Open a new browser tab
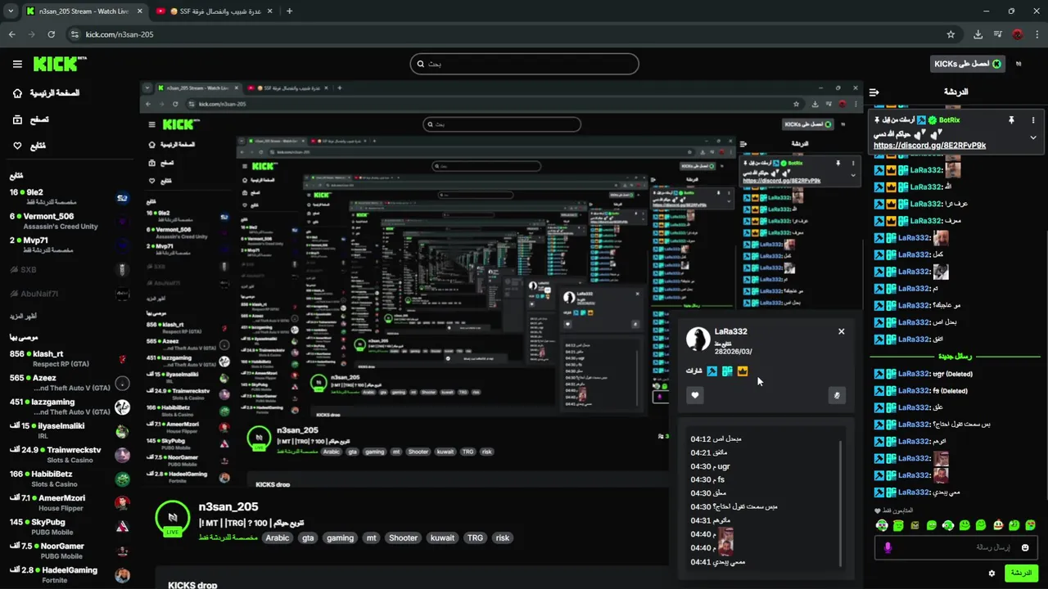This screenshot has height=589, width=1048. point(289,11)
